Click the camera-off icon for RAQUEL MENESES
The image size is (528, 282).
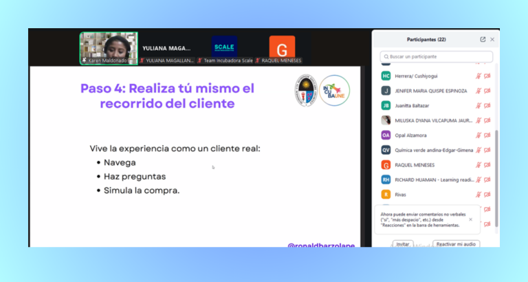coord(487,165)
